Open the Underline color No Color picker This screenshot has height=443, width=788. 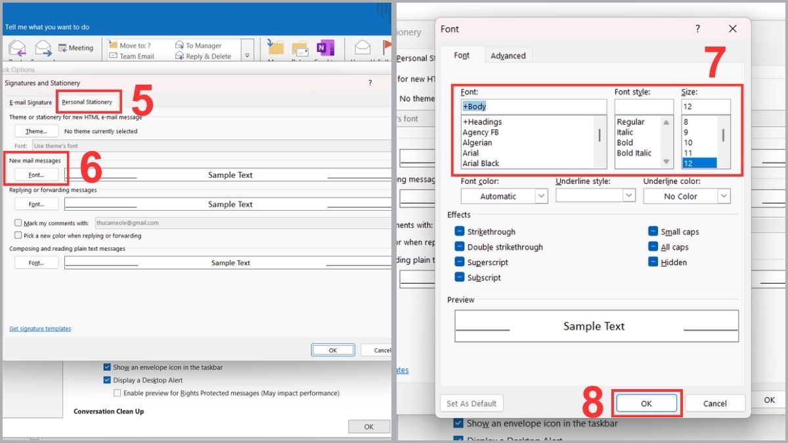pos(686,196)
